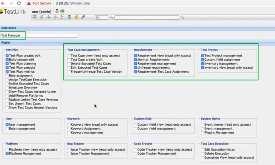Uncheck Test Project management

(x=202, y=55)
